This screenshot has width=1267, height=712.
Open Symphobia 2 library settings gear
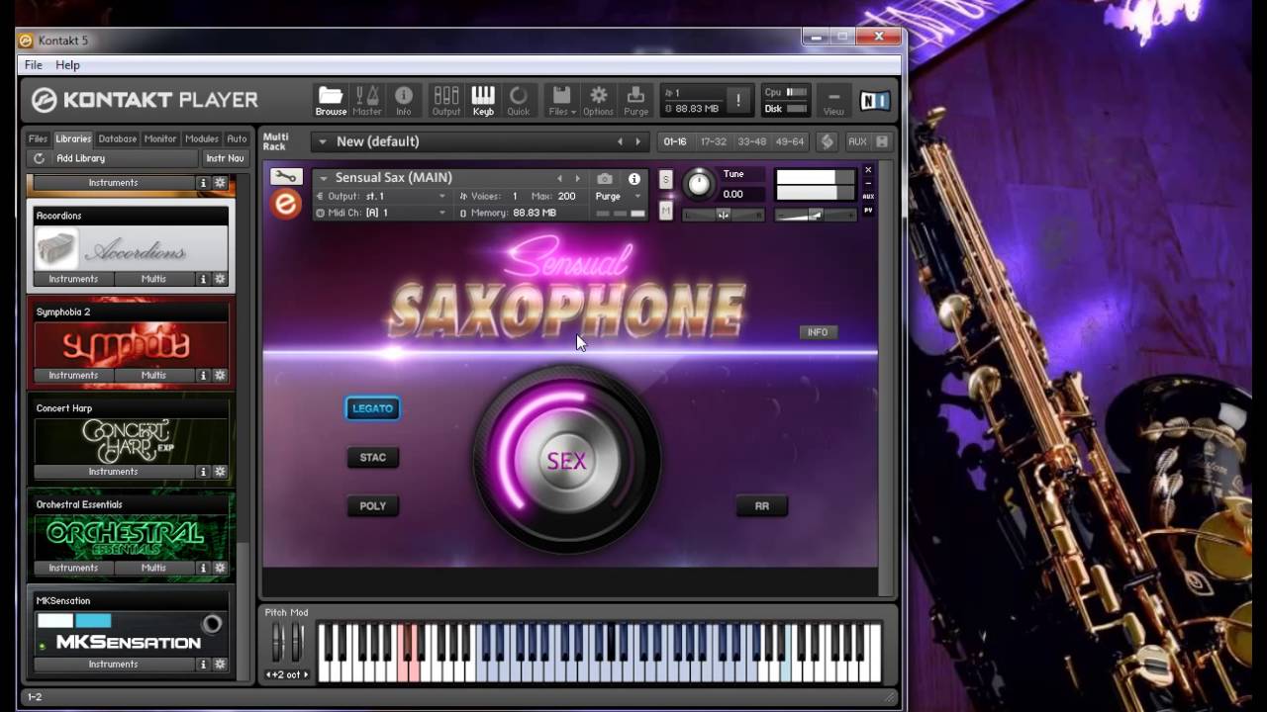pyautogui.click(x=220, y=376)
